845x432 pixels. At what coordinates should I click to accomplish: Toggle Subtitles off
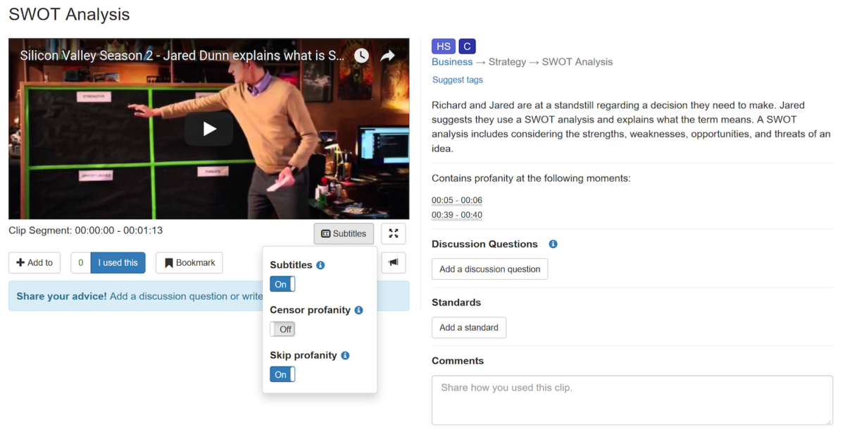coord(282,284)
